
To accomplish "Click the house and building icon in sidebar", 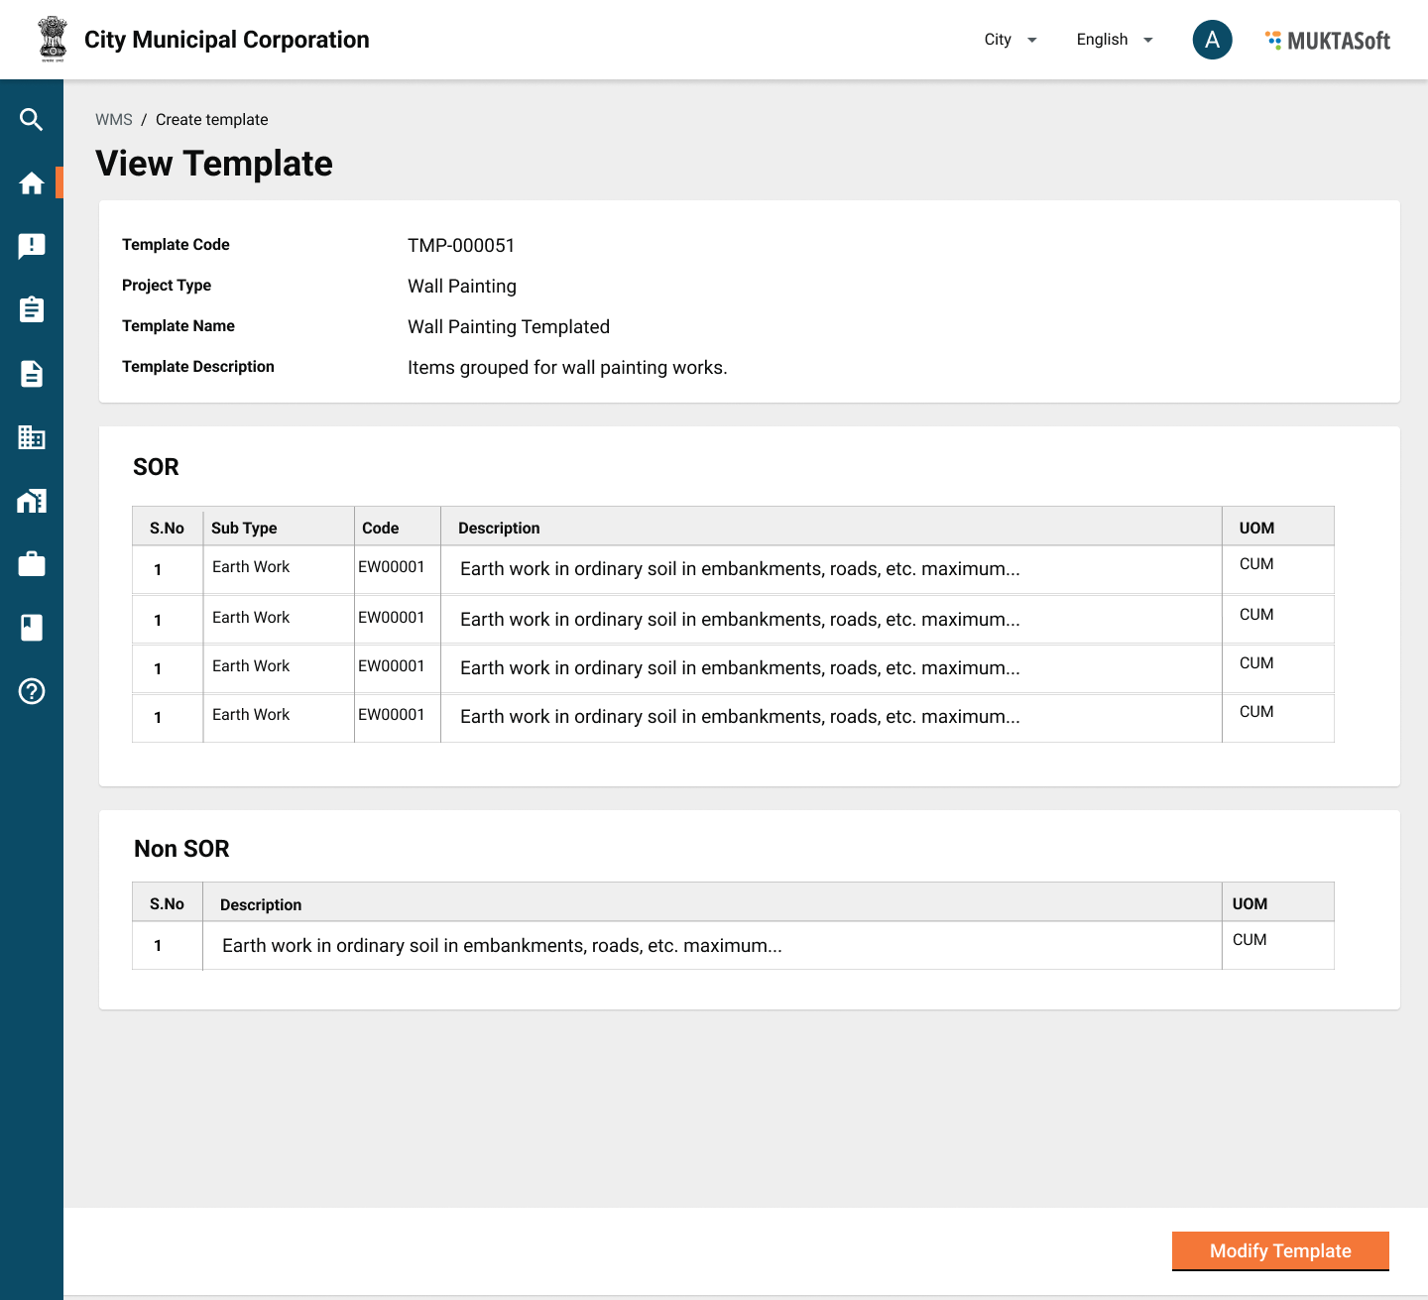I will 32,501.
